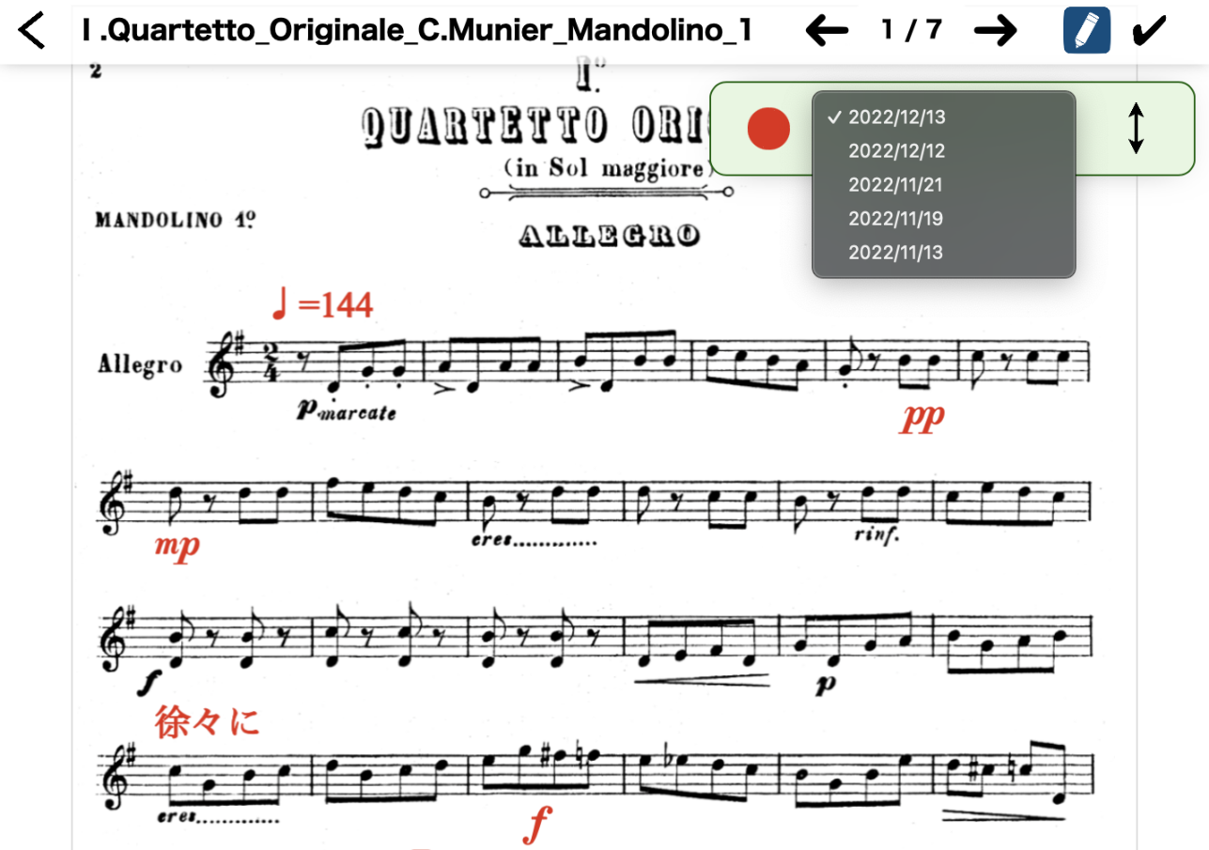Click the ALLEGRO heading on the score
The width and height of the screenshot is (1209, 850).
click(609, 236)
